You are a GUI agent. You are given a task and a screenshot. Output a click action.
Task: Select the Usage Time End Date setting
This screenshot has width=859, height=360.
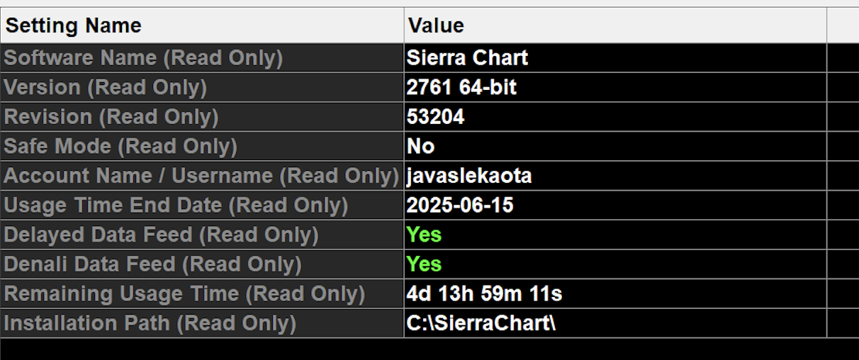pos(176,206)
